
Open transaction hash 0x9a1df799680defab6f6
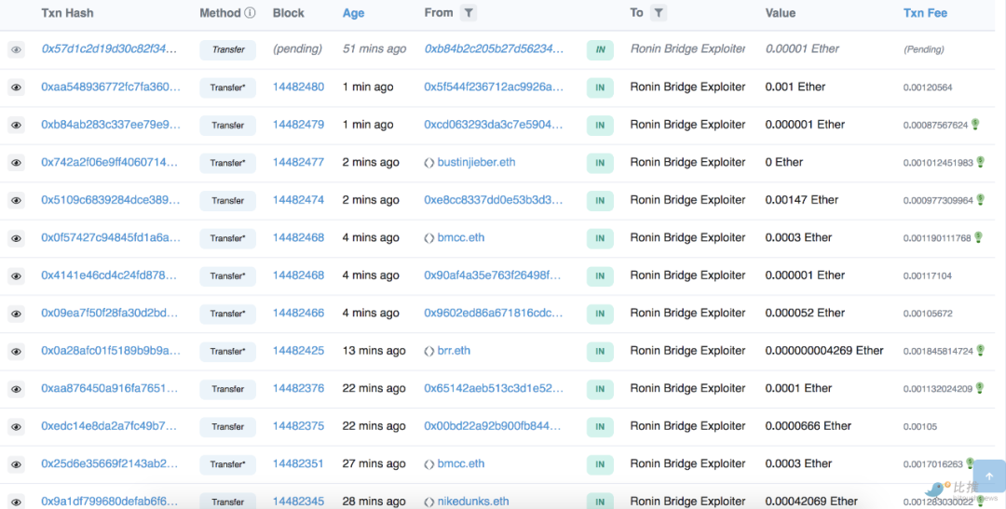coord(109,502)
